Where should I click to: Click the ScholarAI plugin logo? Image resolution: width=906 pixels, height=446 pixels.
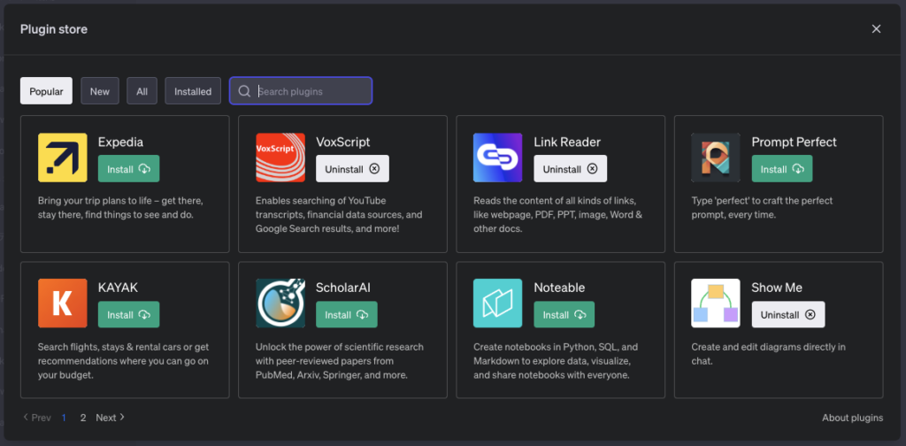click(280, 304)
